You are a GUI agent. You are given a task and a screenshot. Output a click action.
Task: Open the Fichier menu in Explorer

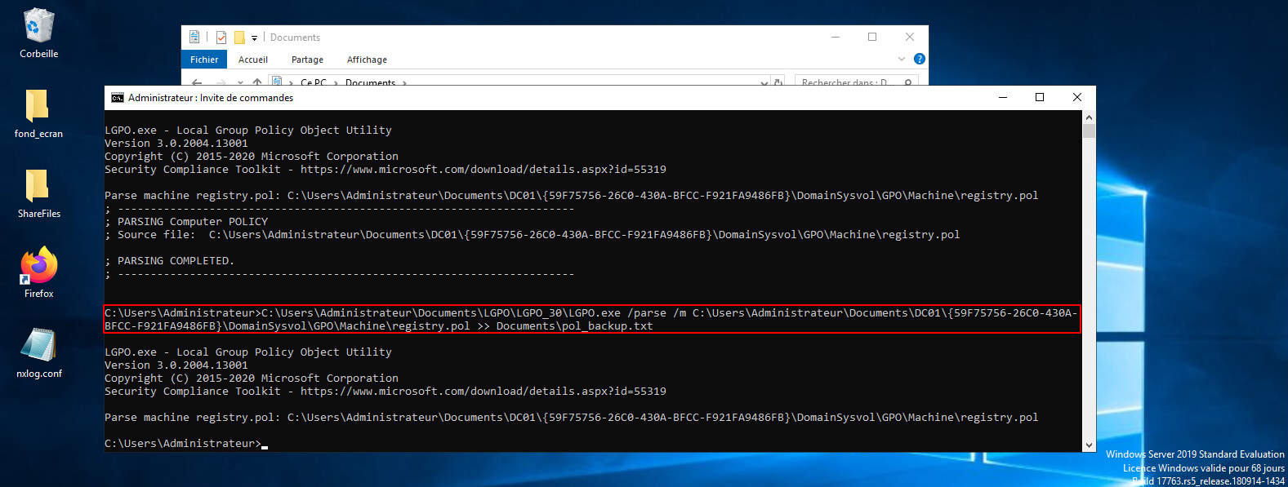[204, 60]
